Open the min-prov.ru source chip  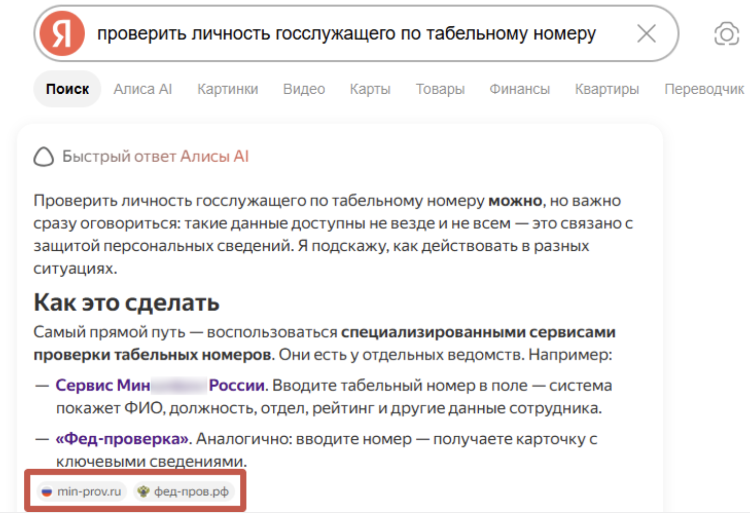81,491
